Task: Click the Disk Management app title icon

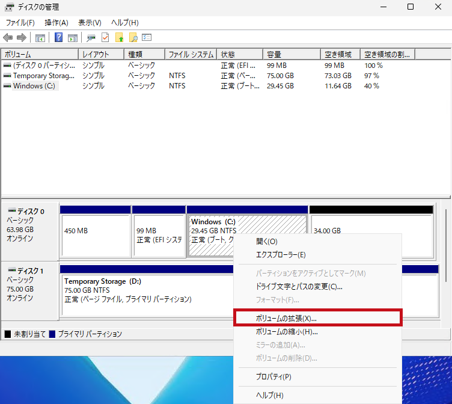Action: click(x=10, y=7)
